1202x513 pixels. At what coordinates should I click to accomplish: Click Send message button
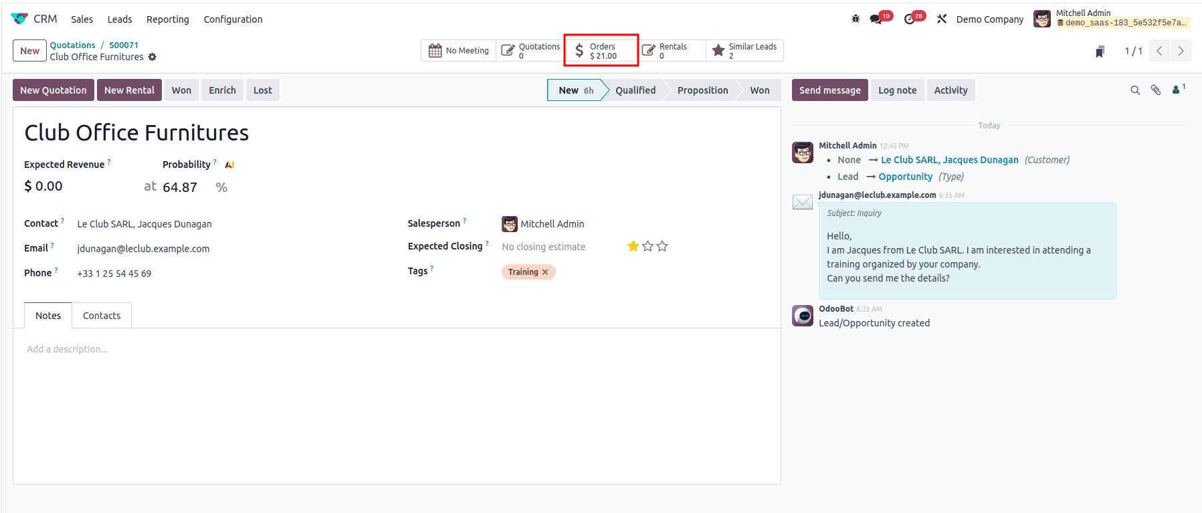click(x=830, y=90)
